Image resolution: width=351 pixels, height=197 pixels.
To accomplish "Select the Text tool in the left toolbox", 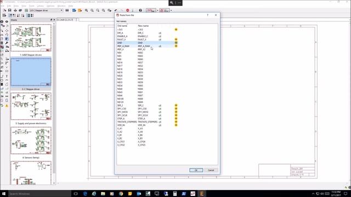I will 7,76.
